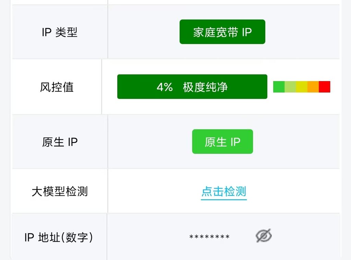351x260 pixels.
Task: Click the 大模型检测 row label
Action: pos(60,192)
